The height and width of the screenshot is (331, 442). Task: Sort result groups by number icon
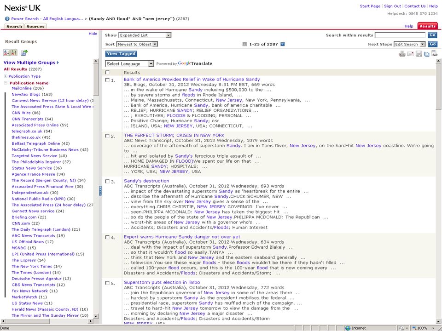(x=14, y=52)
